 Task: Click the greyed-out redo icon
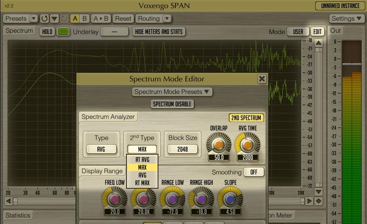(x=64, y=19)
